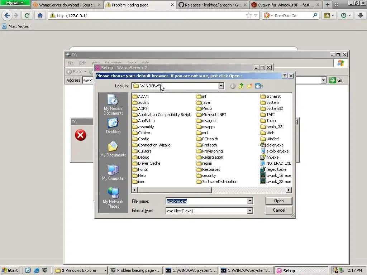The height and width of the screenshot is (275, 367).
Task: Expand the File name dropdown arrow
Action: click(250, 201)
